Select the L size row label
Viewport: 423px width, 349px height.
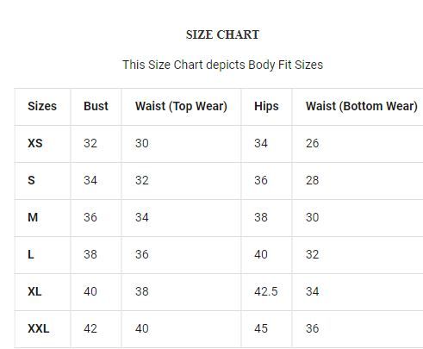coord(31,254)
